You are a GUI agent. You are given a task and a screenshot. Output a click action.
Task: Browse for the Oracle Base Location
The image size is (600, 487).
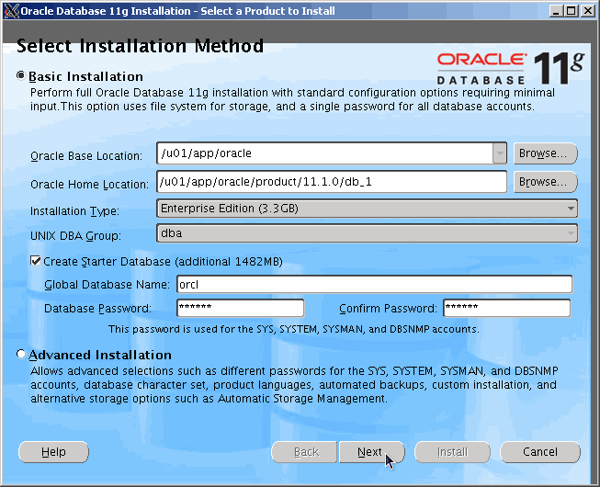546,153
